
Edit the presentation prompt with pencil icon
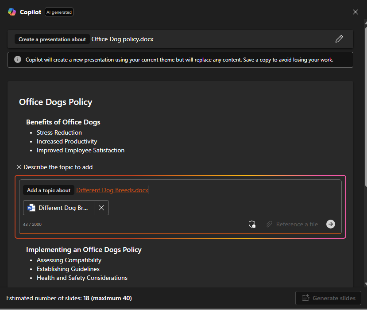(339, 39)
